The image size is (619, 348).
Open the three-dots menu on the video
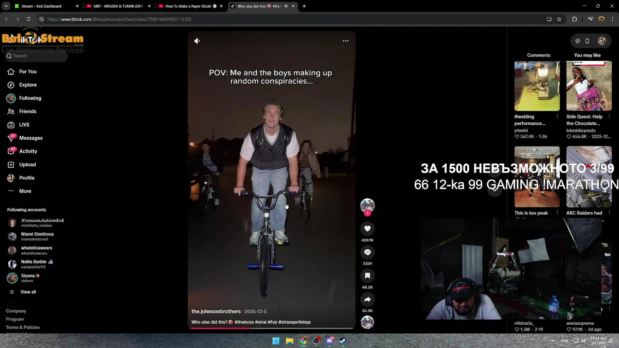346,41
